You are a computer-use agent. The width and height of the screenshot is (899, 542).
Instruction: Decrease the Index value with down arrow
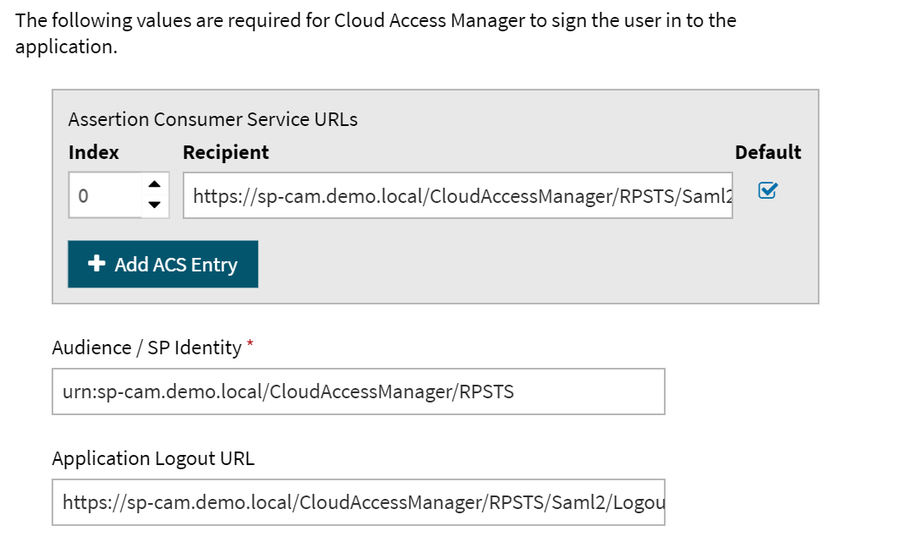154,205
